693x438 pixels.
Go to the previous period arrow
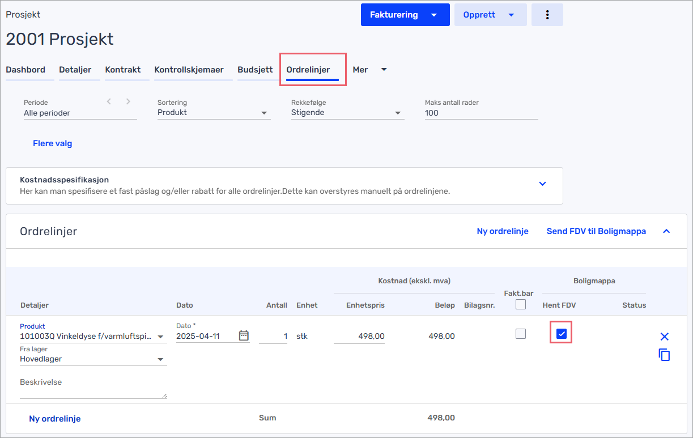(x=109, y=101)
